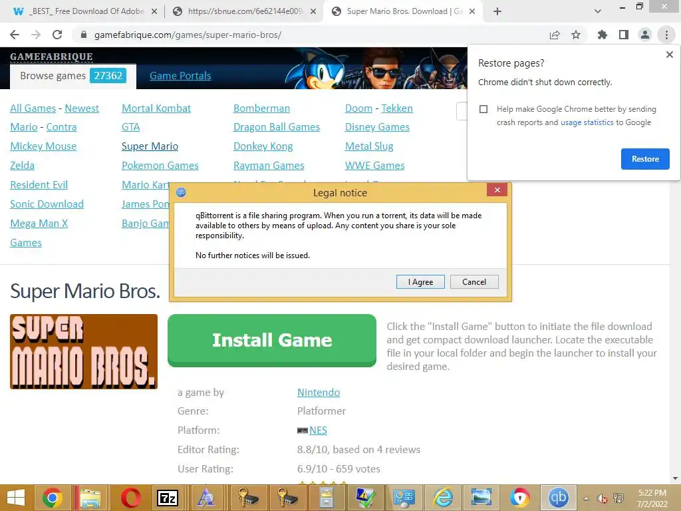The width and height of the screenshot is (681, 511).
Task: Close the sbnue.com tab
Action: tap(313, 11)
